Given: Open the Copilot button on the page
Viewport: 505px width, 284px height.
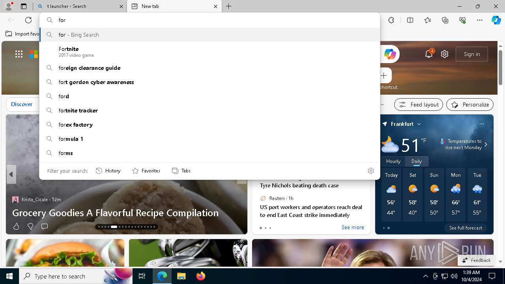Looking at the screenshot, I should click(x=390, y=54).
